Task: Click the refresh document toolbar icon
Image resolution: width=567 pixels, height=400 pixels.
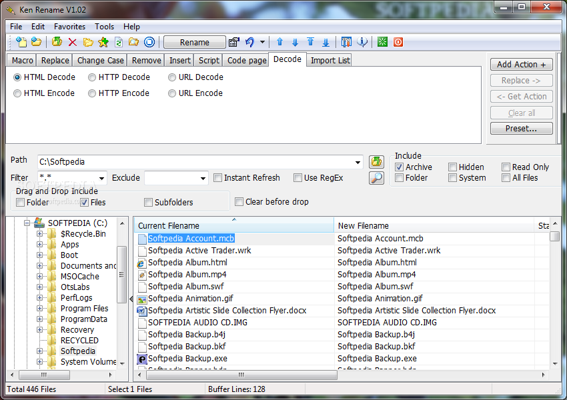Action: [x=119, y=42]
